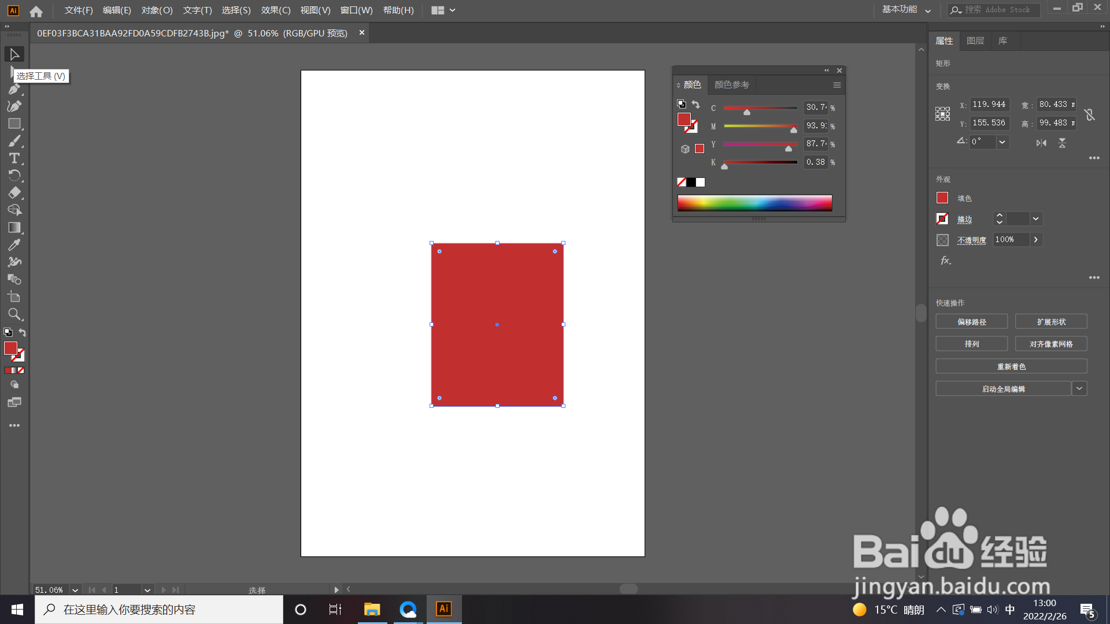Open the 效果(C) menu
The height and width of the screenshot is (624, 1110).
275,10
